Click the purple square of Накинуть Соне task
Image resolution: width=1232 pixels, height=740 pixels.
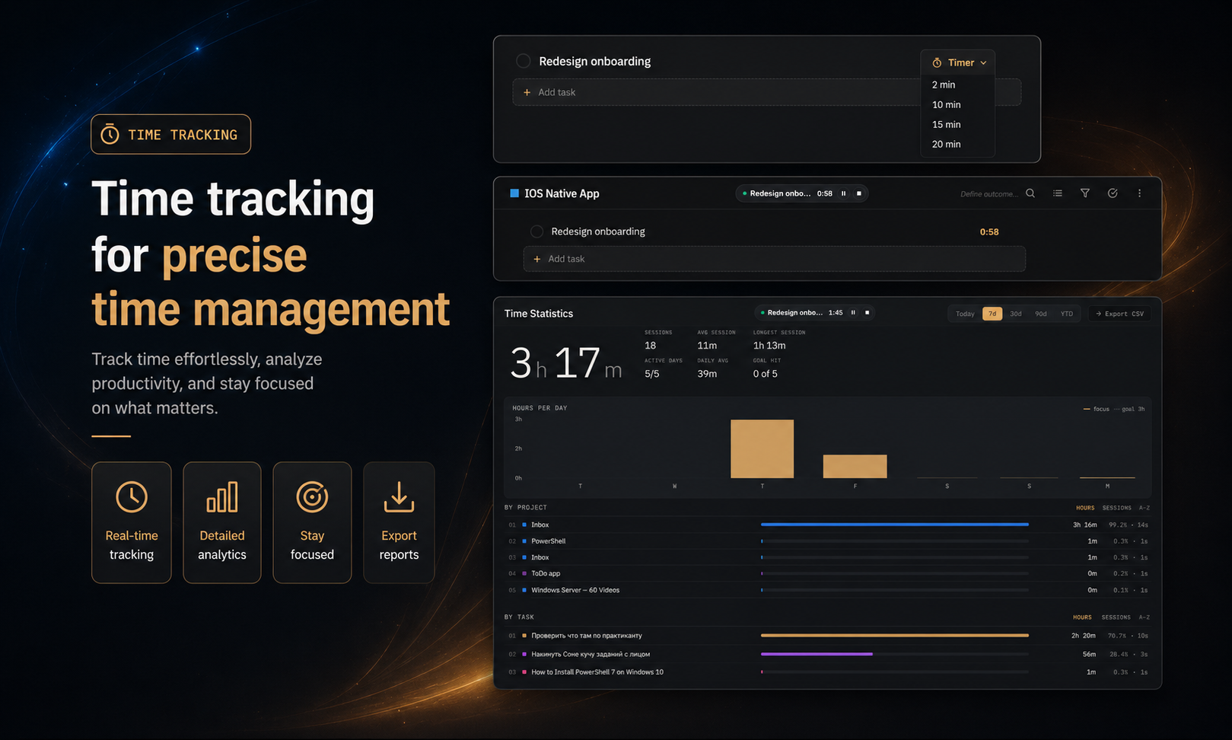(524, 654)
